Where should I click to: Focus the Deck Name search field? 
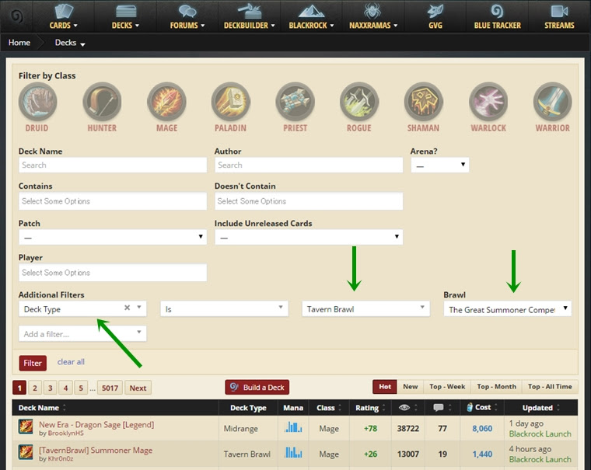113,165
